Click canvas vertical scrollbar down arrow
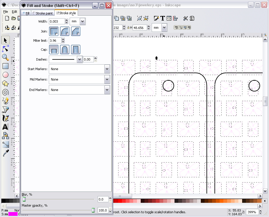This screenshot has width=269, height=217. pos(265,191)
